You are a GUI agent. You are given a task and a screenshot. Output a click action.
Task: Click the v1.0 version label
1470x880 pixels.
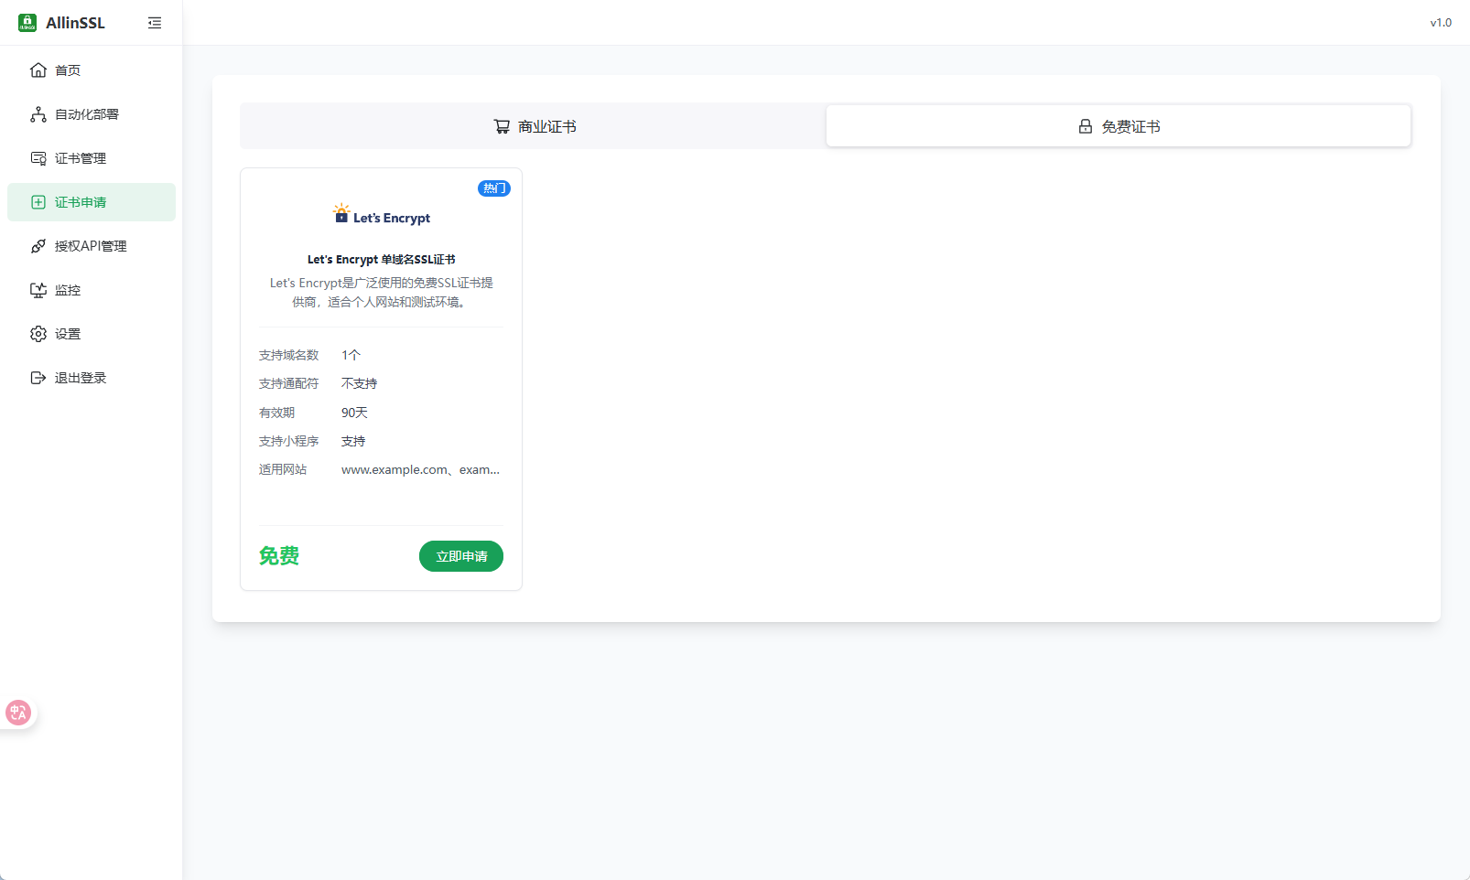(1441, 23)
